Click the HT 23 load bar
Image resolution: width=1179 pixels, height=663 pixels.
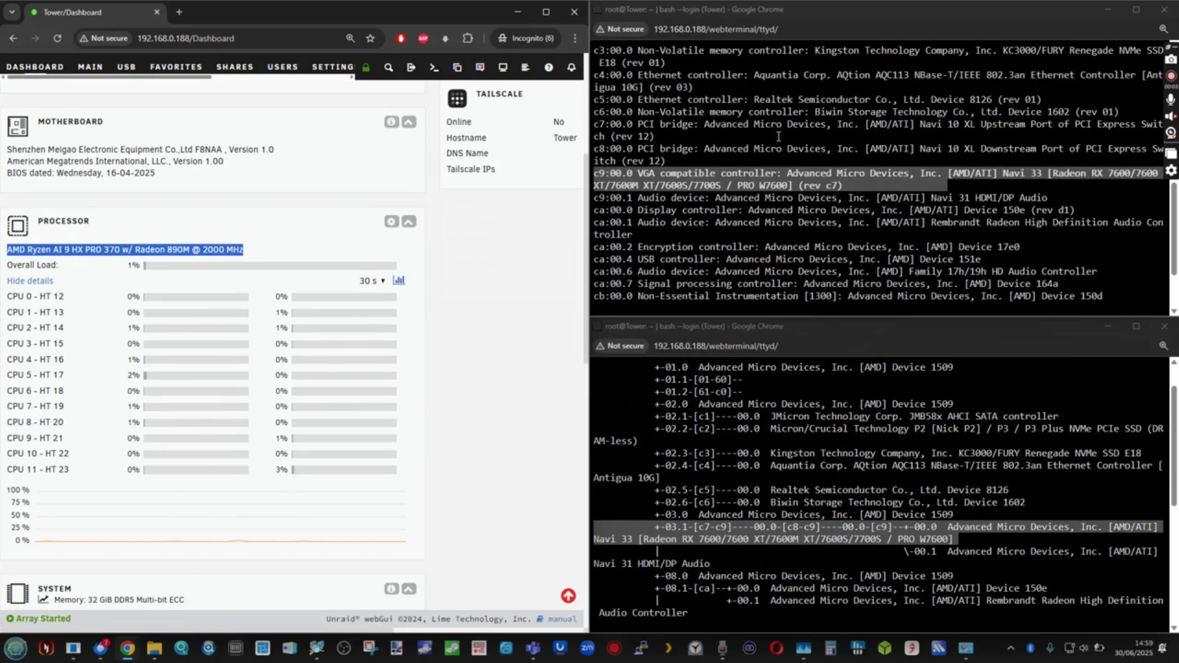click(x=344, y=470)
